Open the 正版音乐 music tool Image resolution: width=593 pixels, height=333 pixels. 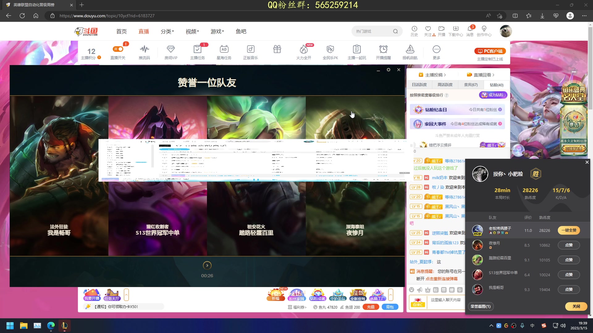click(x=250, y=52)
